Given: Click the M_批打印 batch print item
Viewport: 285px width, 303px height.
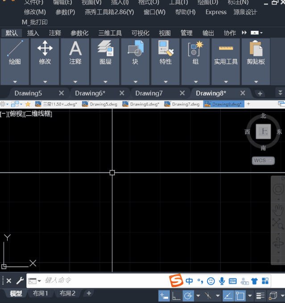Looking at the screenshot, I should tap(34, 22).
